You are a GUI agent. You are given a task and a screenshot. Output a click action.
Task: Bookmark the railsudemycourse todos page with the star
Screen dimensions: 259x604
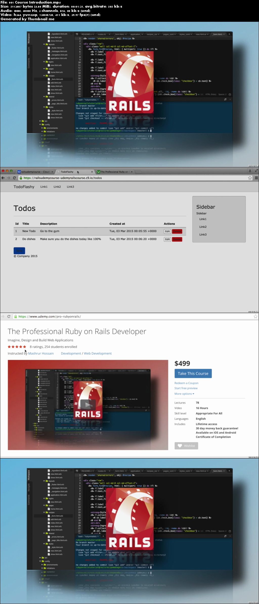coord(250,178)
